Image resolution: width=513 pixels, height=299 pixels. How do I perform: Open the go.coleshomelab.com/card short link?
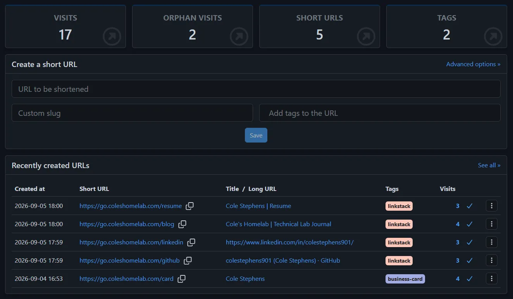click(126, 279)
